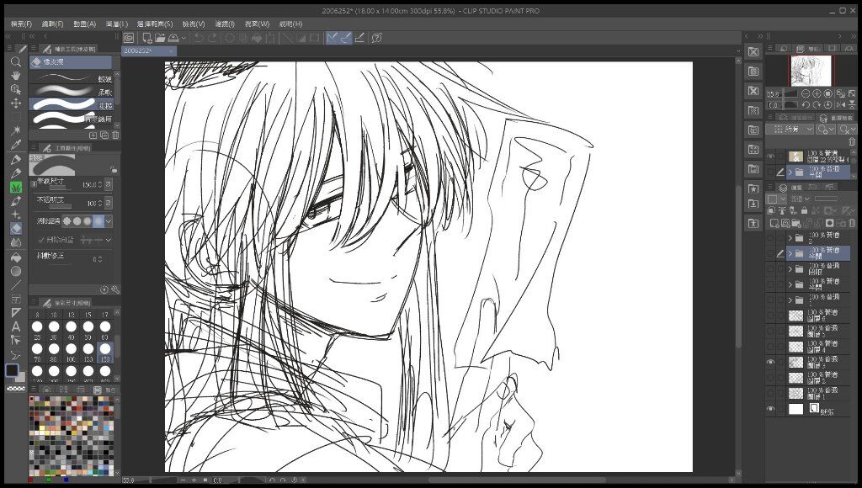This screenshot has height=488, width=862.
Task: Expand the layer folder named 2
Action: 790,238
